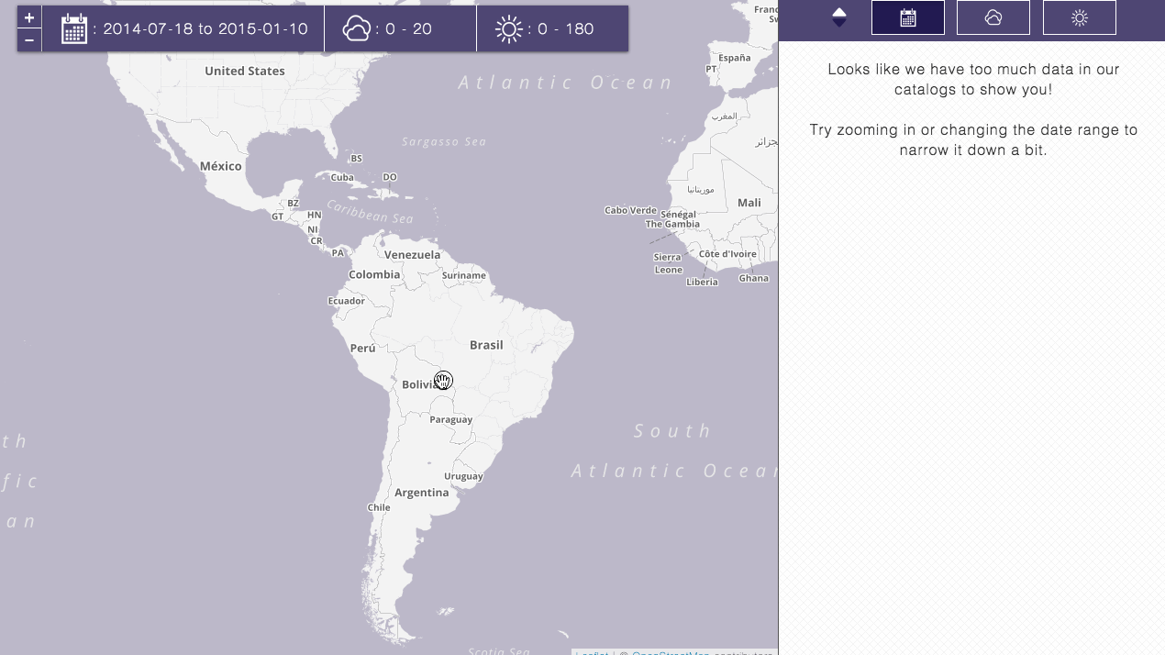
Task: Select the Uruguay label on the map
Action: pos(463,476)
